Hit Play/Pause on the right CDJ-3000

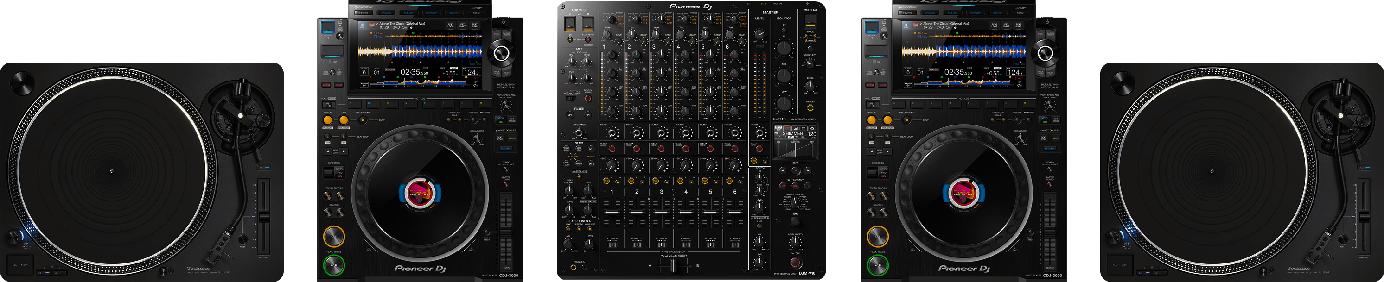(x=877, y=265)
